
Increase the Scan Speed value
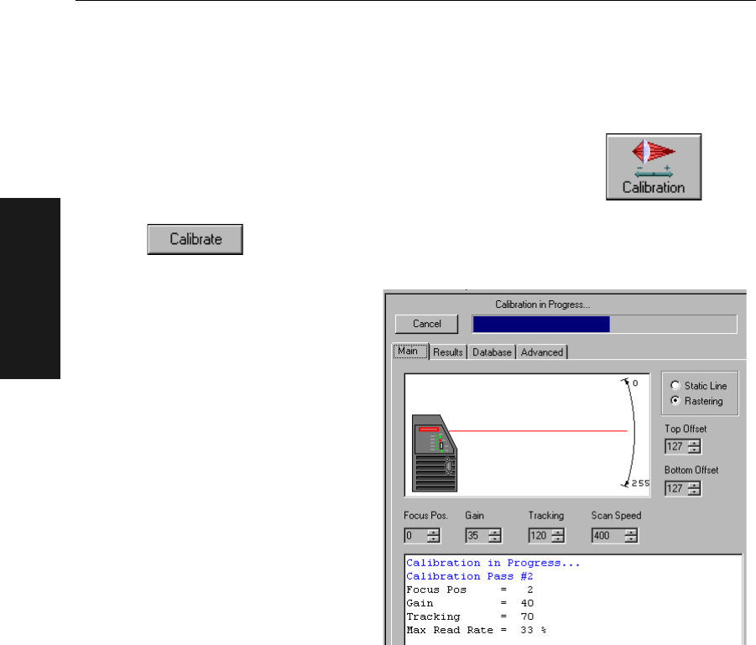pyautogui.click(x=631, y=533)
